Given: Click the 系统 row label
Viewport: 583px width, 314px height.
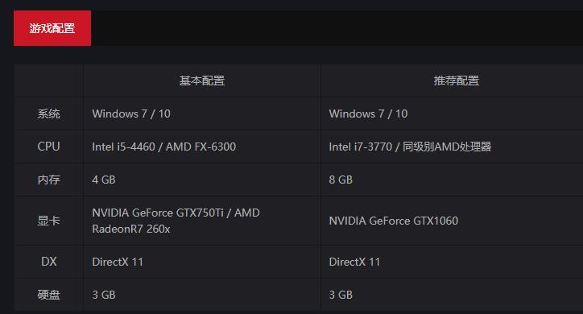Looking at the screenshot, I should coord(48,114).
